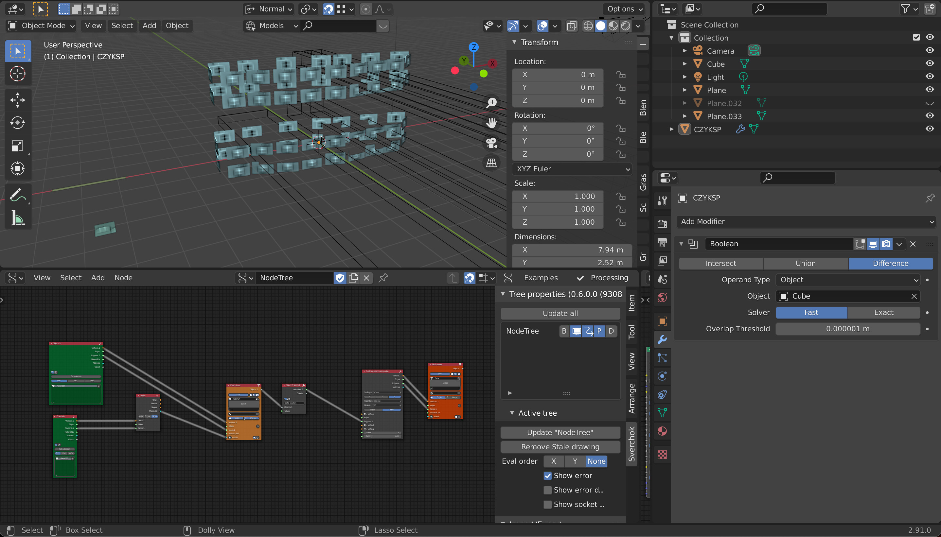Open the Node menu in node editor
Screen dimensions: 941x537
point(123,278)
